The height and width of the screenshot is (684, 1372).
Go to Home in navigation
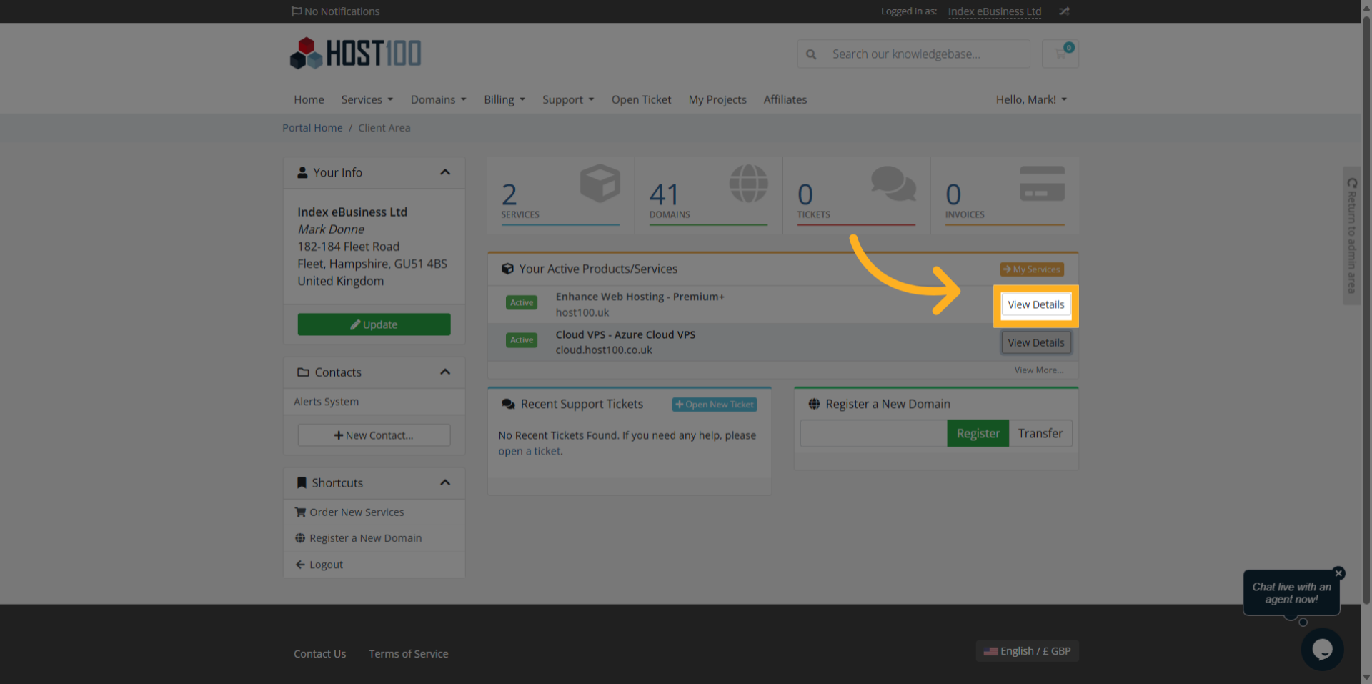click(x=309, y=99)
